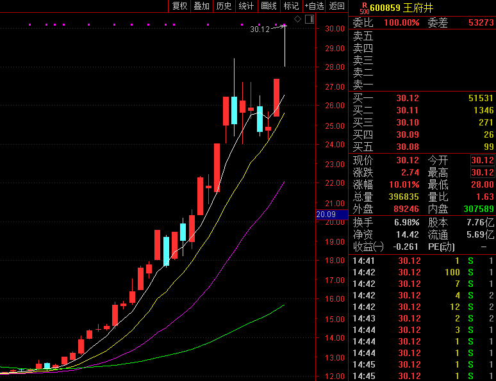Click the 卖一 ask row
Image resolution: width=496 pixels, height=381 pixels.
pos(423,85)
